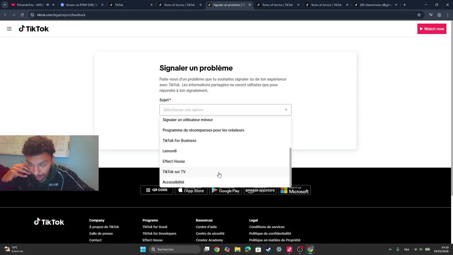Open the TikTok app in taskbar
453x255 pixels.
click(x=289, y=249)
